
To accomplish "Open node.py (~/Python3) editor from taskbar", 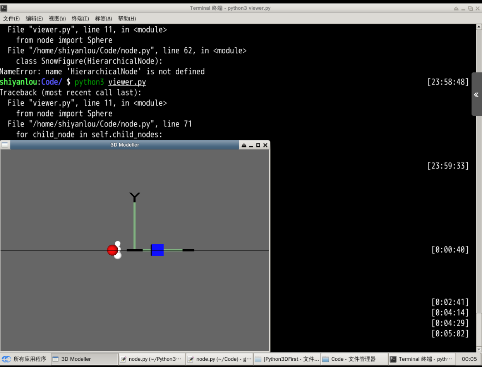I will tap(151, 359).
